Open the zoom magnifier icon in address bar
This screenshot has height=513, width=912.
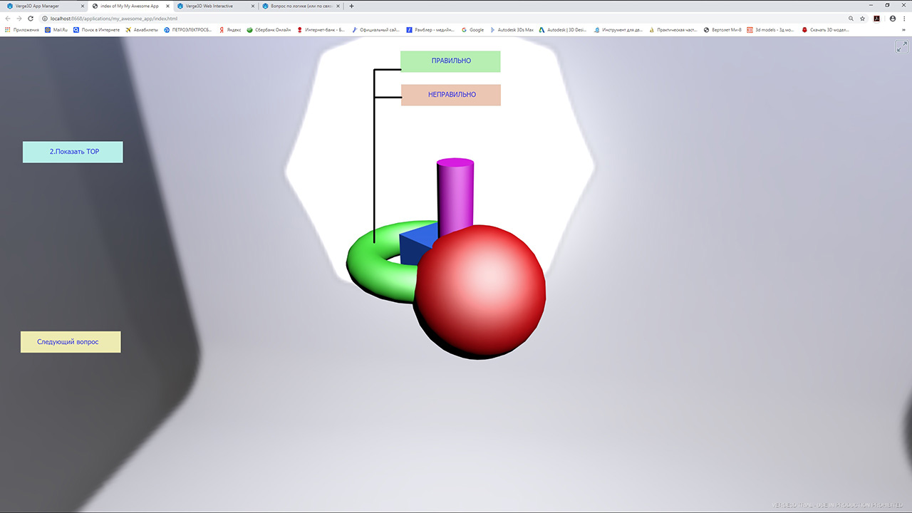point(851,19)
